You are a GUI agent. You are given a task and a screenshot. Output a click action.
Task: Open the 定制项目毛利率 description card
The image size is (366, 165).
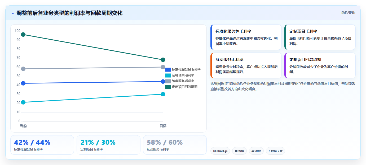click(320, 37)
